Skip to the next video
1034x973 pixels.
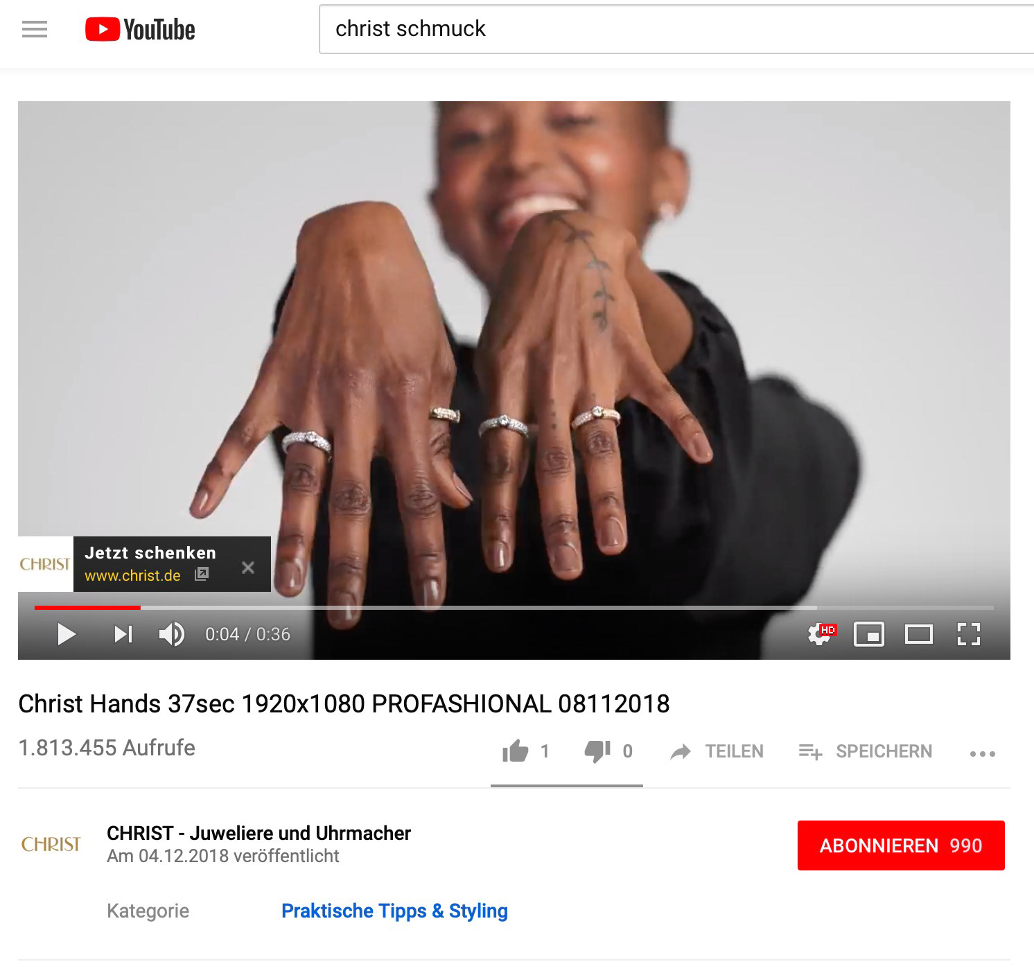pyautogui.click(x=123, y=634)
